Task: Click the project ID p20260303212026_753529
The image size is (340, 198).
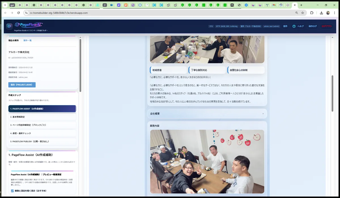Action: [x=21, y=58]
